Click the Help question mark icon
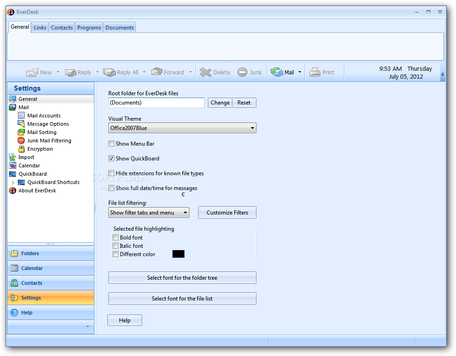The height and width of the screenshot is (356, 456). (x=14, y=313)
